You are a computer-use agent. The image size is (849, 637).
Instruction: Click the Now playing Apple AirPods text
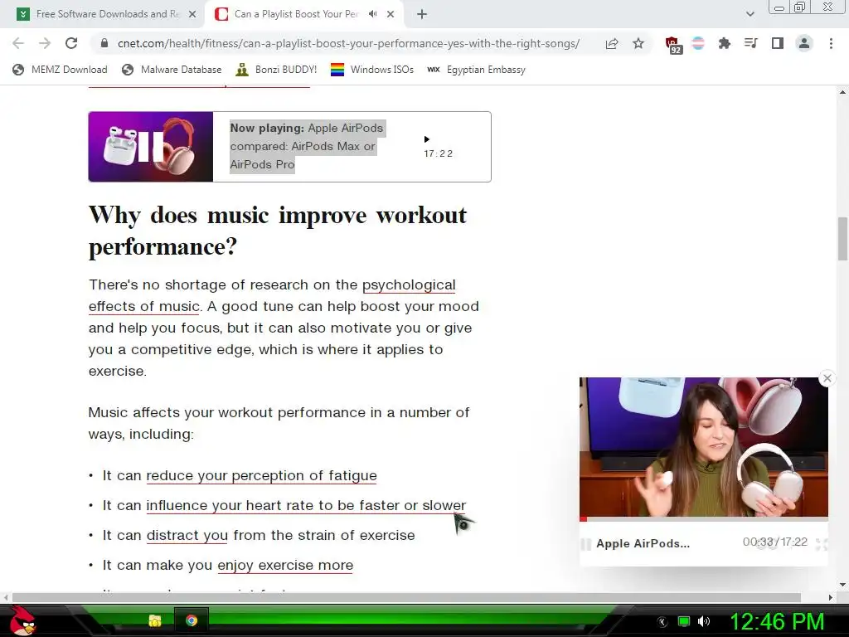coord(307,146)
